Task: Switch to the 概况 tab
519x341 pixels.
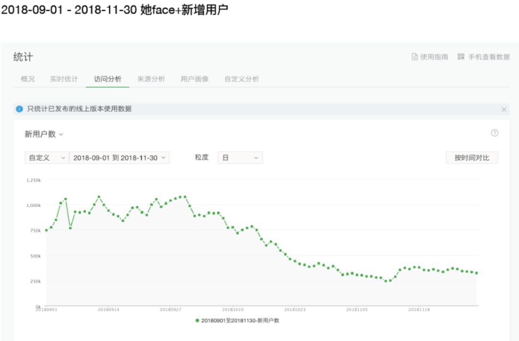Action: [28, 79]
